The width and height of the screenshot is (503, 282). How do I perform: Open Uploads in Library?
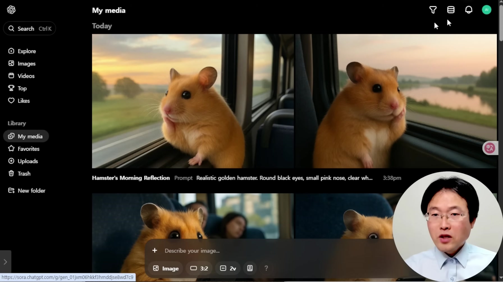point(23,161)
